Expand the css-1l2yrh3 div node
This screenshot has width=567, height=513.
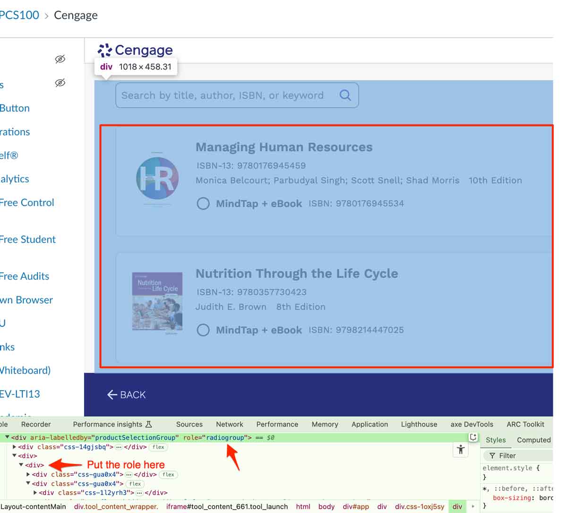point(35,493)
